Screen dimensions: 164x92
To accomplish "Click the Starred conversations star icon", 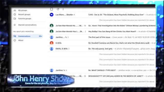I will pos(15,25).
